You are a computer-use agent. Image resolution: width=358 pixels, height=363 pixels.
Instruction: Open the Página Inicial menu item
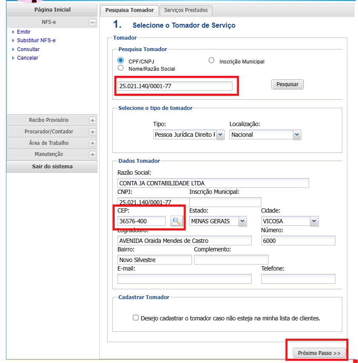tap(52, 10)
